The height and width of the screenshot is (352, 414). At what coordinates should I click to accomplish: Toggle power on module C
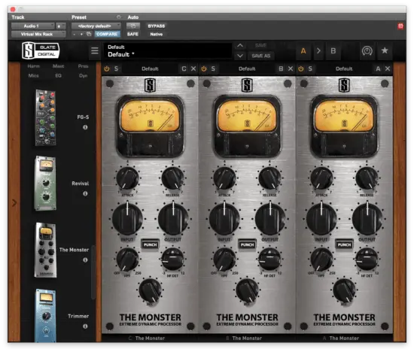pos(107,69)
